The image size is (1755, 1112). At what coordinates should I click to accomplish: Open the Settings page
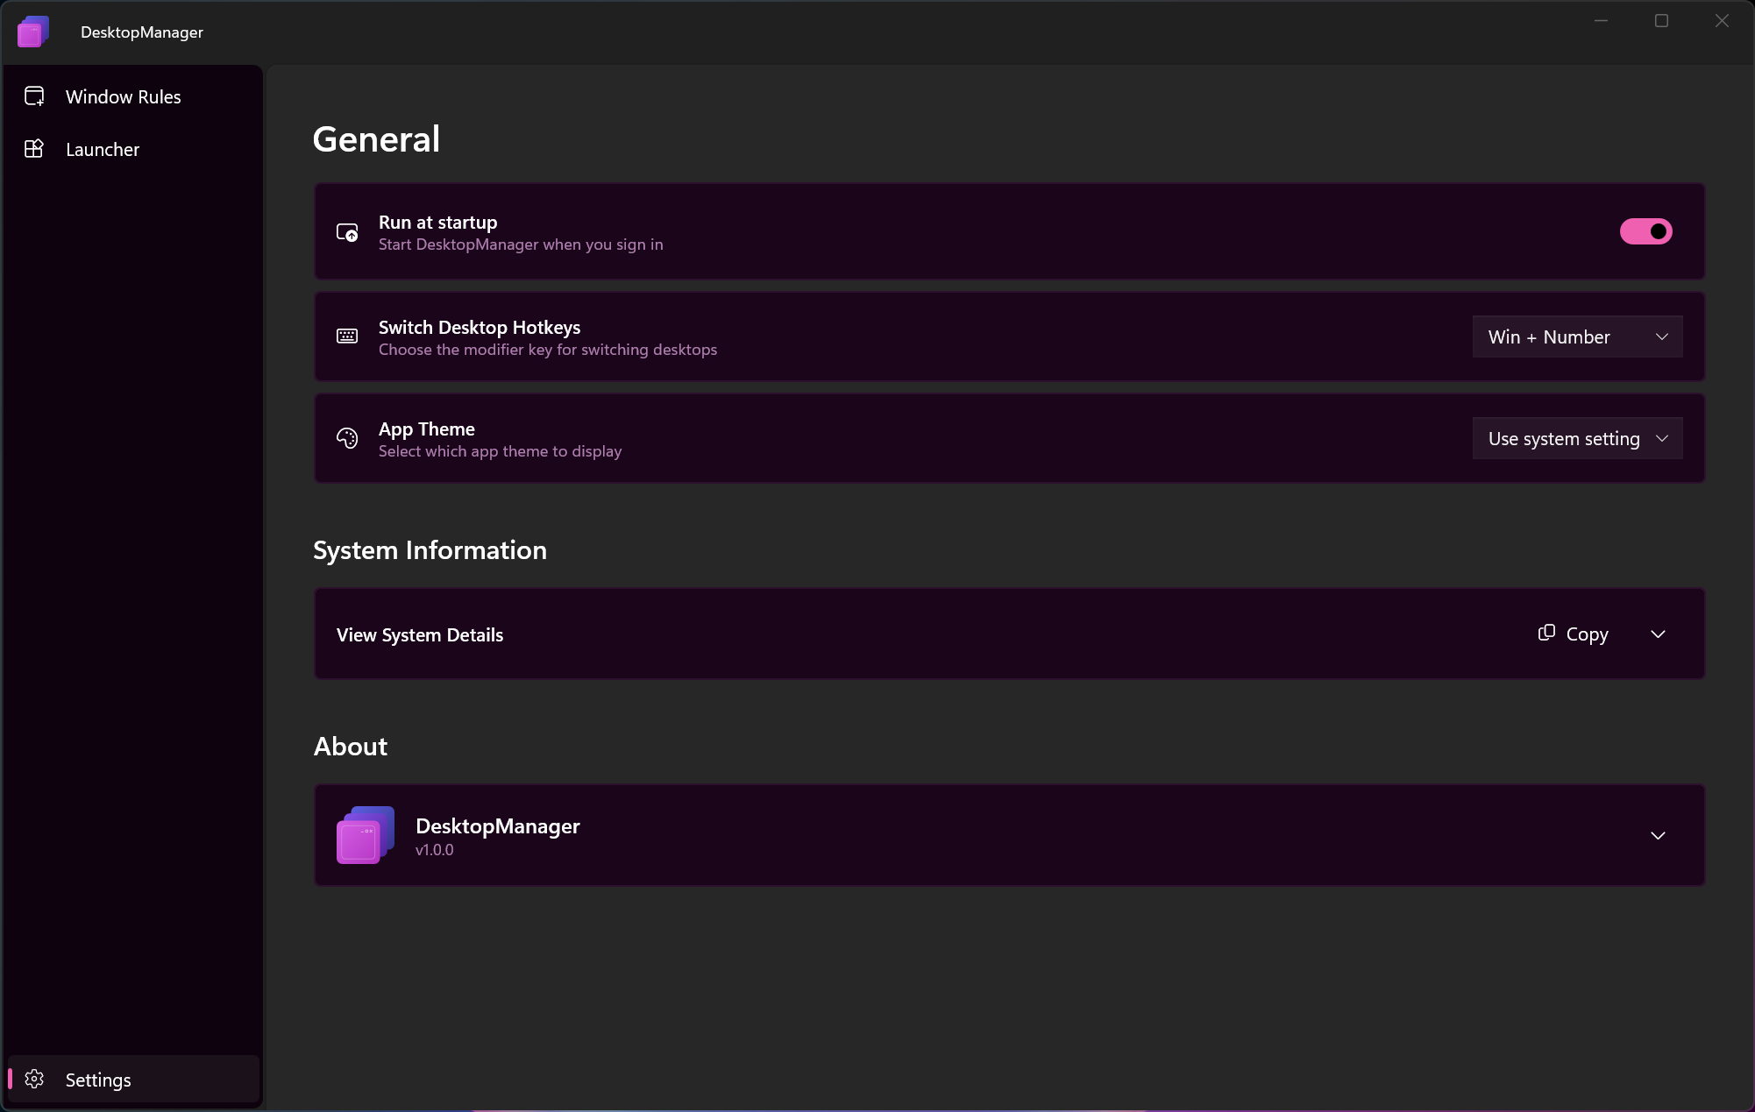point(98,1080)
